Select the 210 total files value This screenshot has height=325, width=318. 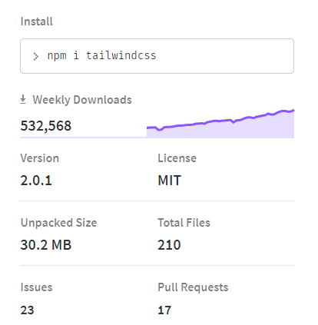click(x=169, y=245)
